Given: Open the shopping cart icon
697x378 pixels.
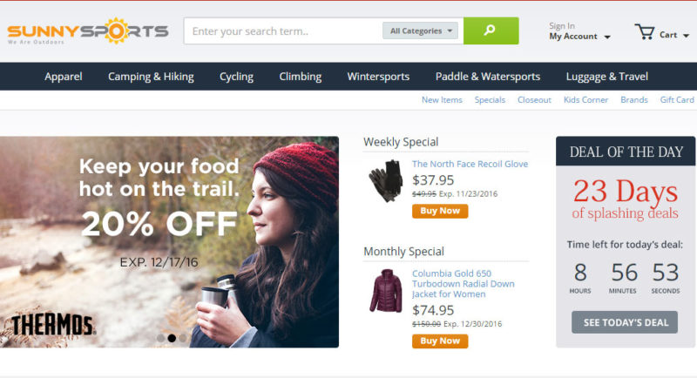Looking at the screenshot, I should point(644,32).
